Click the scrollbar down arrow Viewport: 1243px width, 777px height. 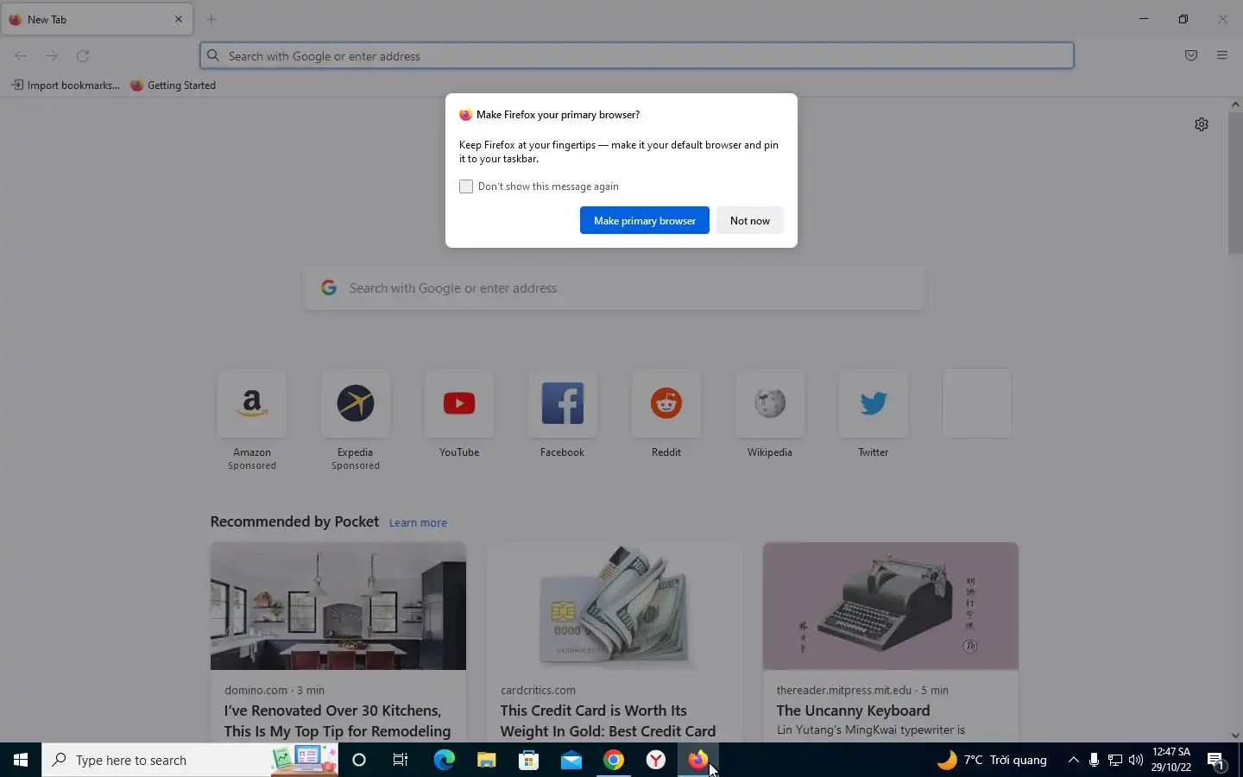tap(1235, 736)
